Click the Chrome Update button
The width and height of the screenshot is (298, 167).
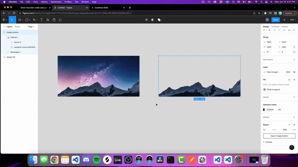tap(290, 13)
